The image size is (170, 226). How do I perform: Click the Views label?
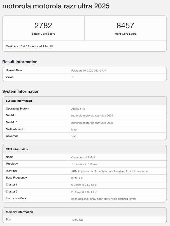10,77
